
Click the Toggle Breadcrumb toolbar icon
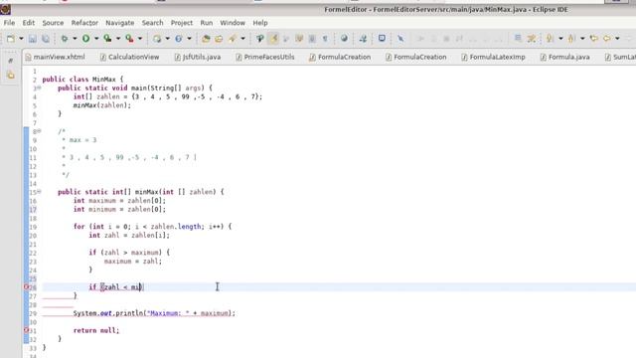(260, 39)
